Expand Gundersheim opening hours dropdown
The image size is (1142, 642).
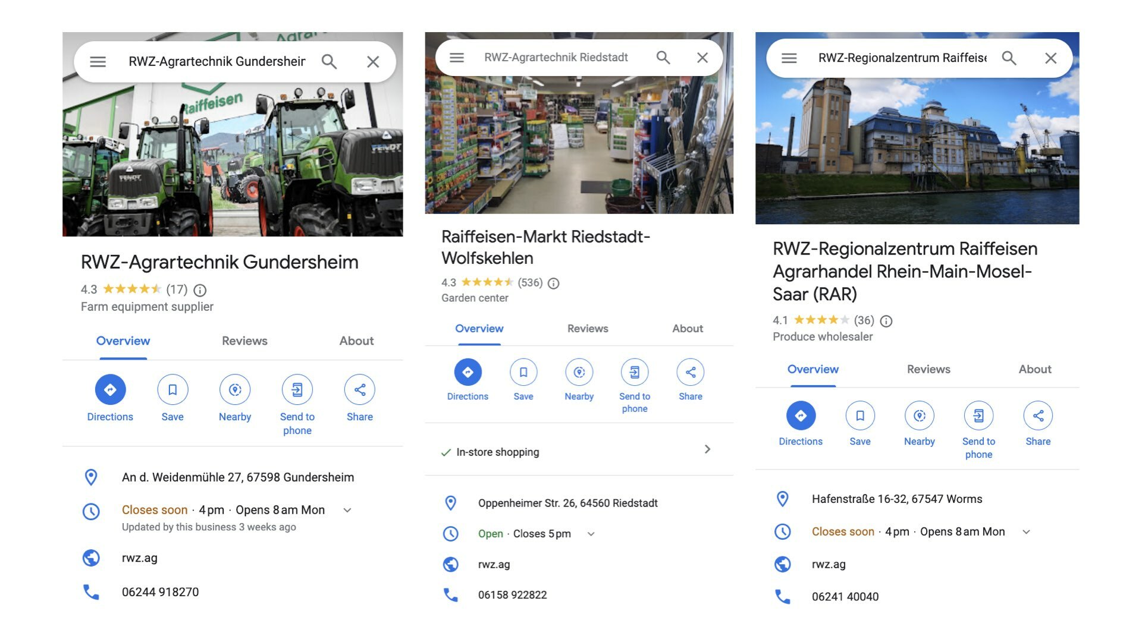pyautogui.click(x=347, y=510)
